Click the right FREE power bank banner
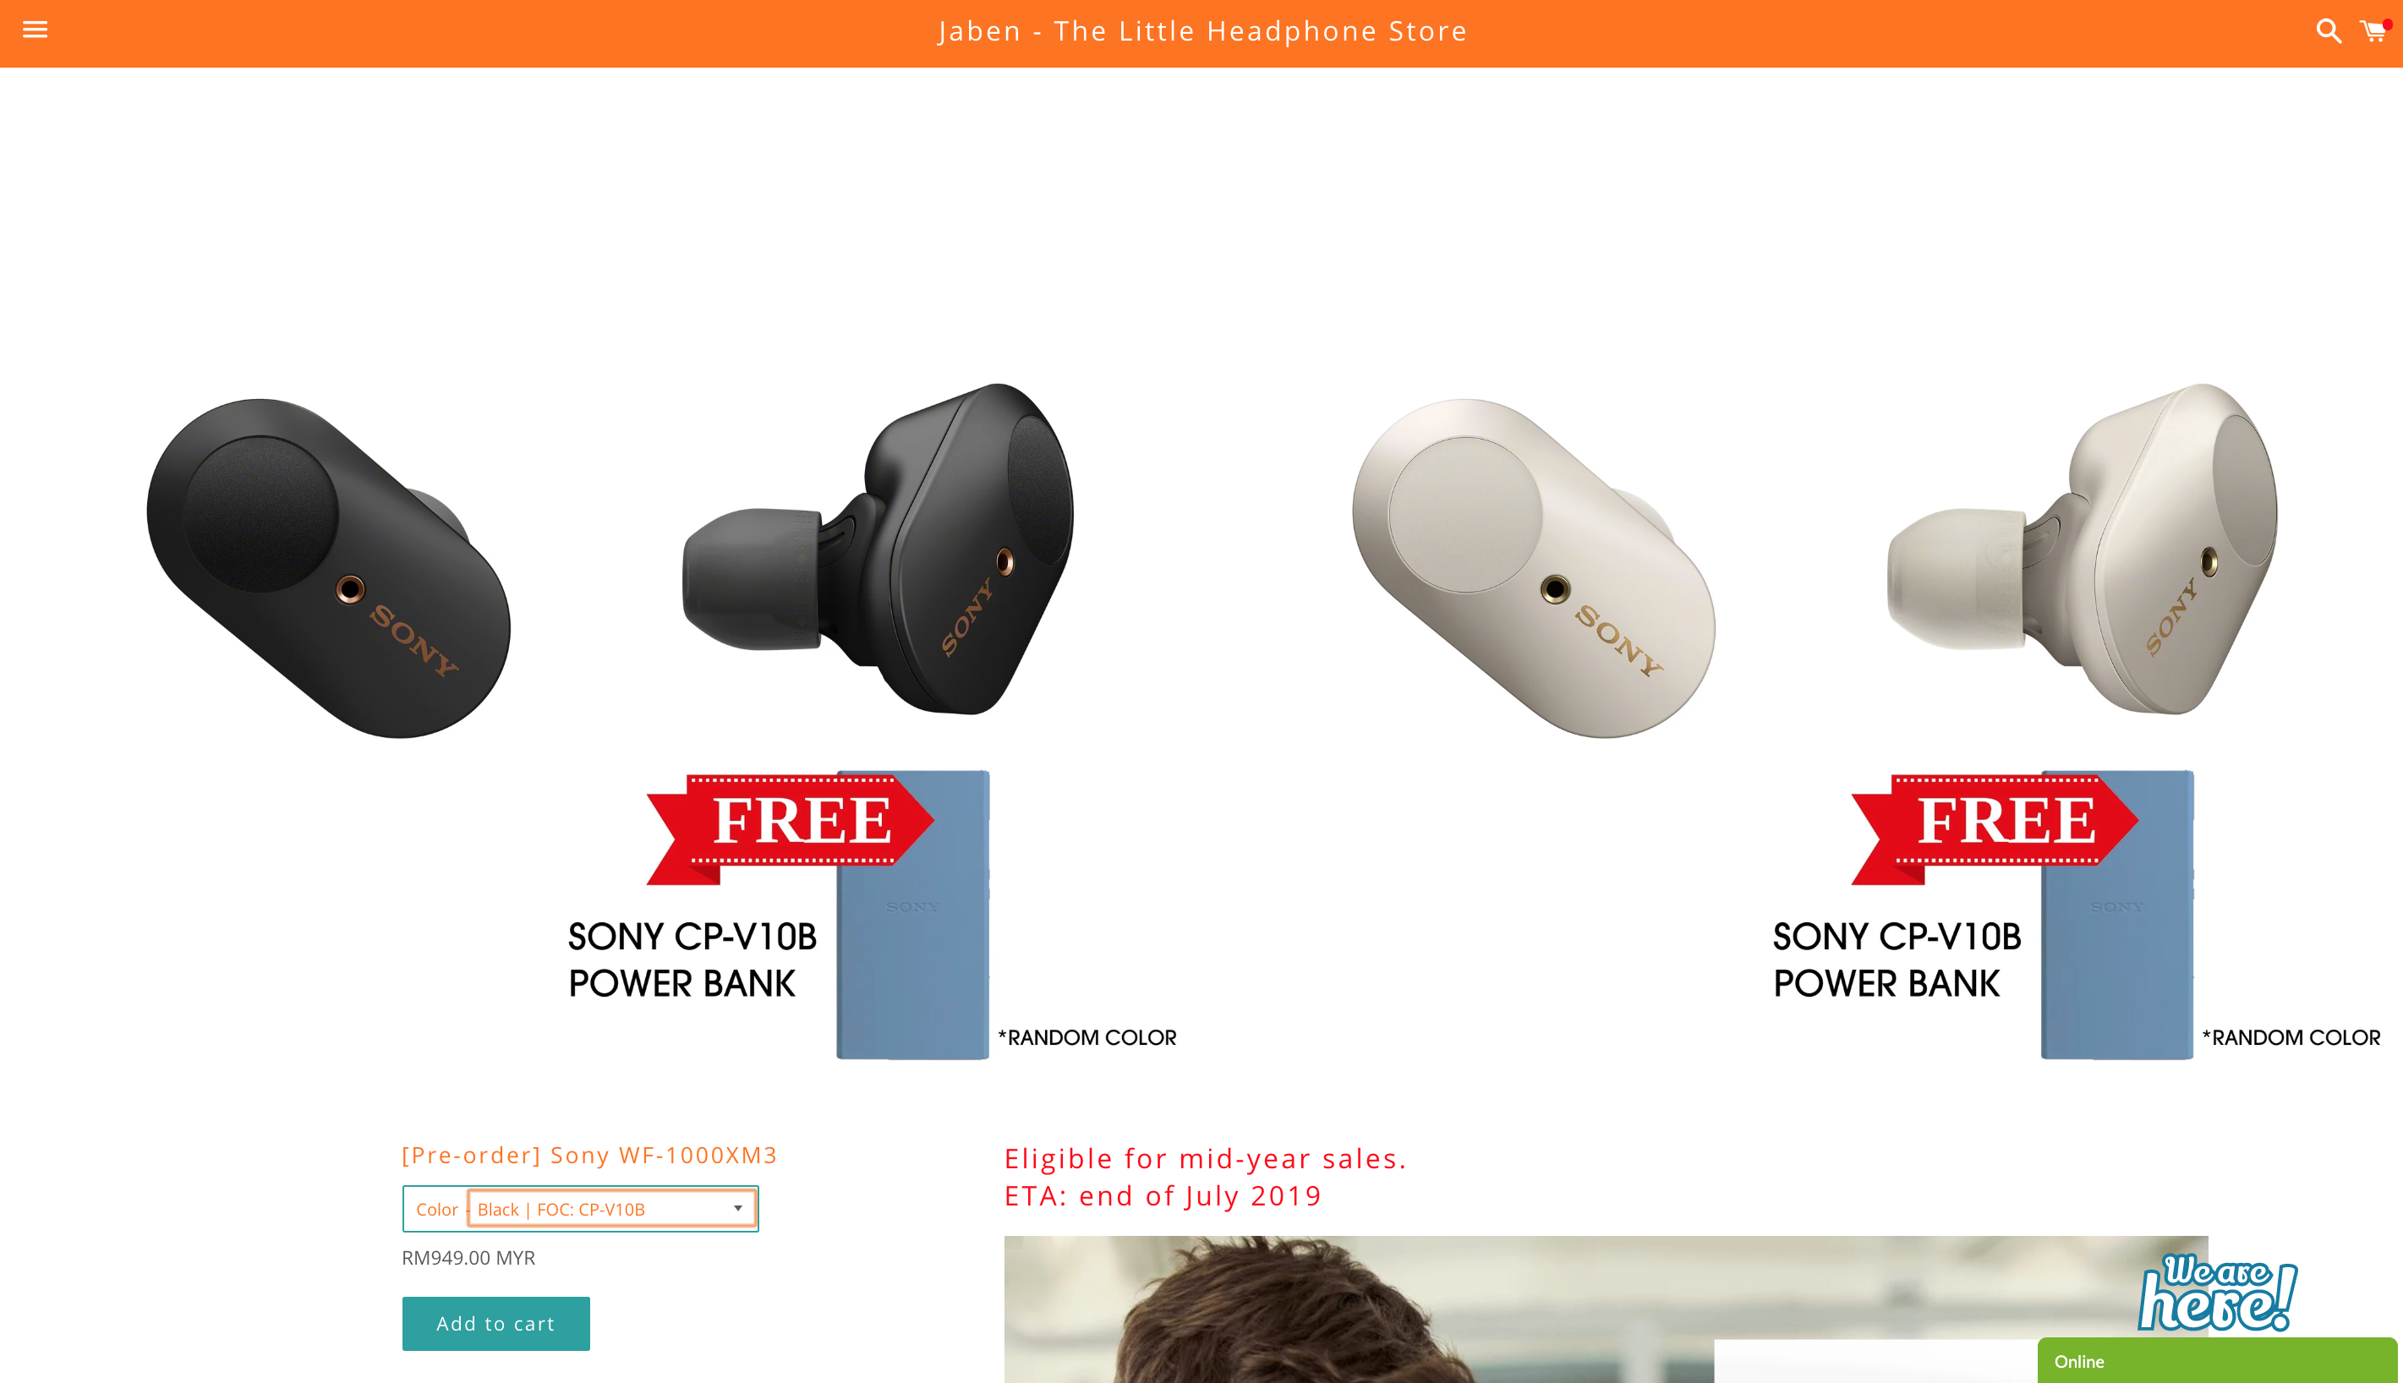Viewport: 2403px width, 1383px height. (x=1994, y=828)
